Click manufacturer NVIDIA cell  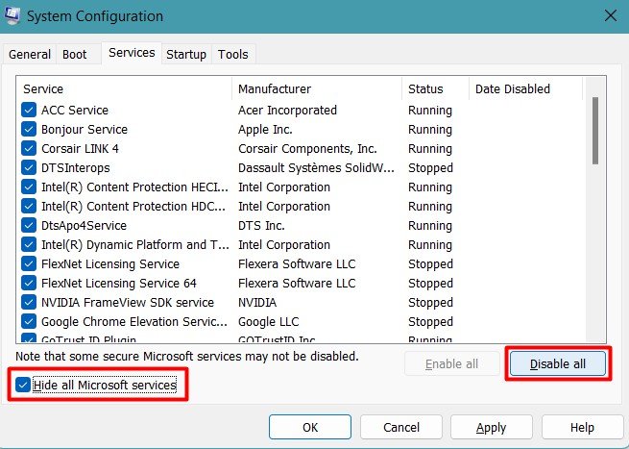257,303
